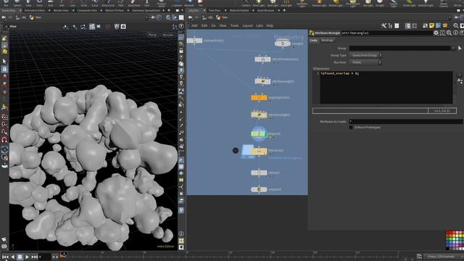Click the VEXpression code editor
Screen dimensions: 464x261
tap(386, 87)
